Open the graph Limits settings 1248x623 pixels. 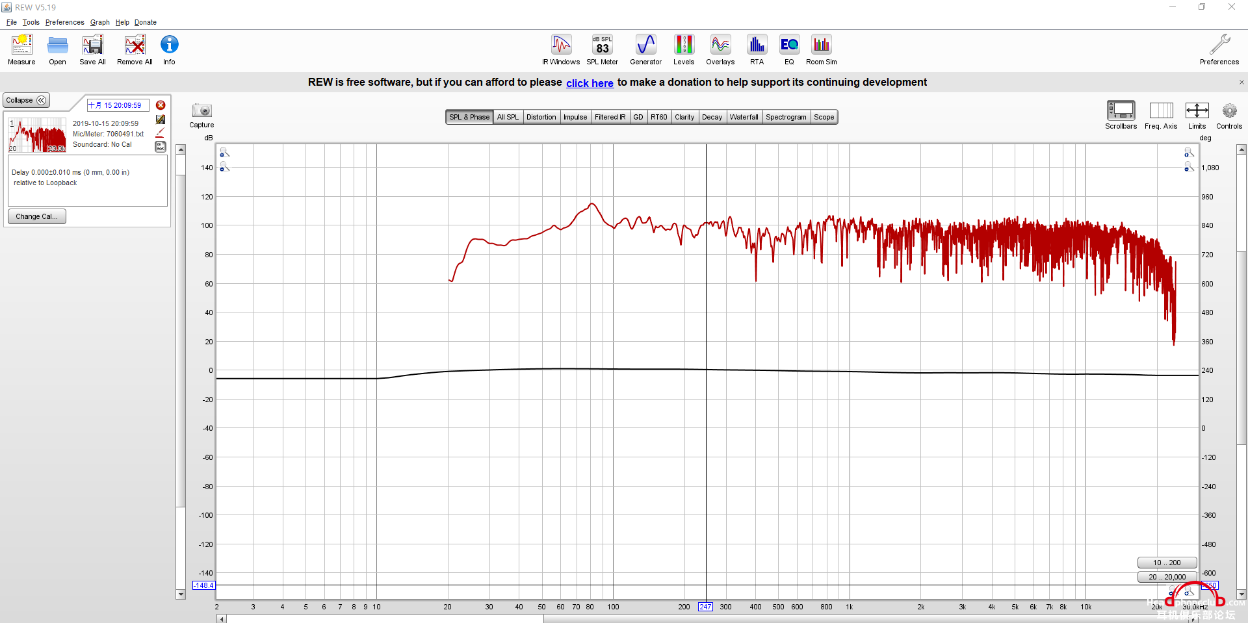[1197, 110]
